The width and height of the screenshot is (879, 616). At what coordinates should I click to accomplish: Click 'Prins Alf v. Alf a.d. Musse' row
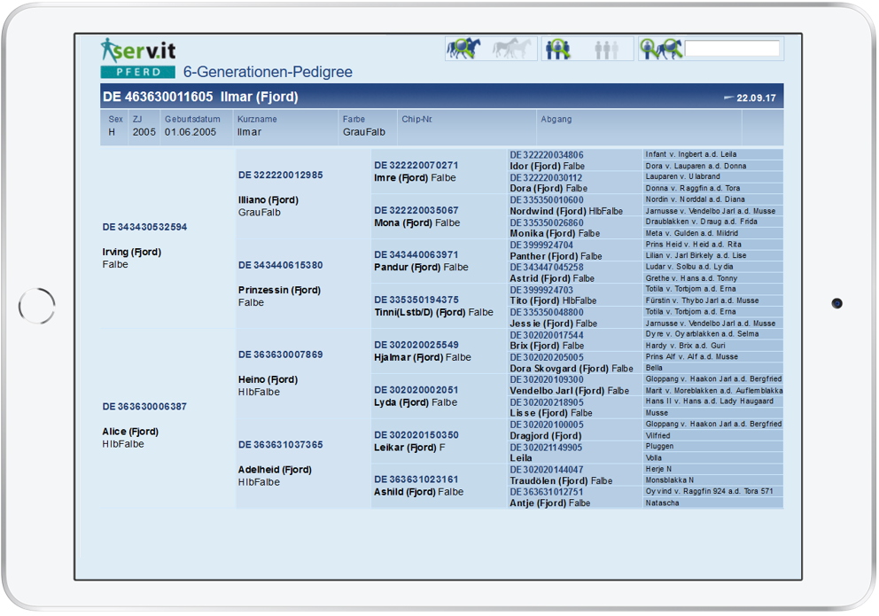click(712, 356)
